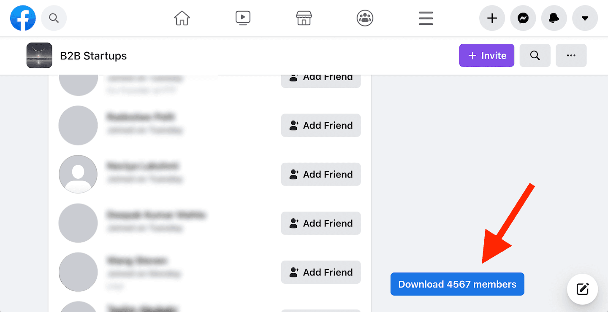This screenshot has width=608, height=312.
Task: Open the Watch video tab
Action: (x=243, y=18)
